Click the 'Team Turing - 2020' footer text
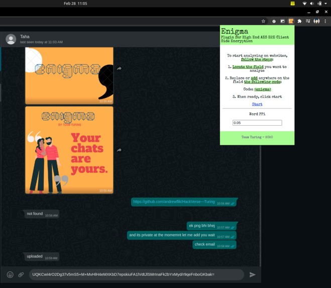 tap(257, 137)
